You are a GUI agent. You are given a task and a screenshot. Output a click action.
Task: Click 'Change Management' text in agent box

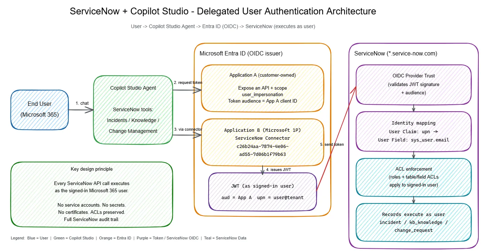(133, 131)
